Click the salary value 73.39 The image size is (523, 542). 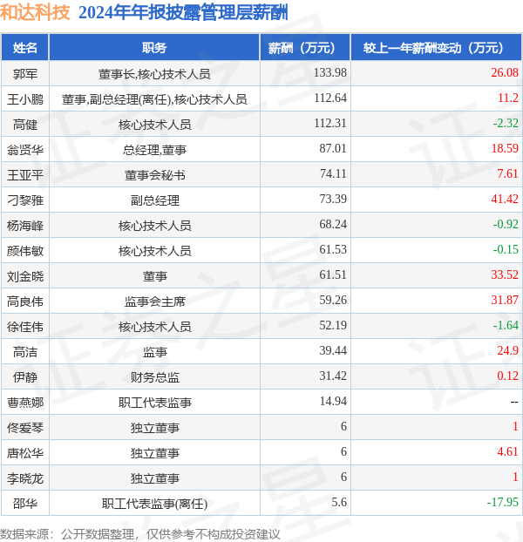(333, 199)
